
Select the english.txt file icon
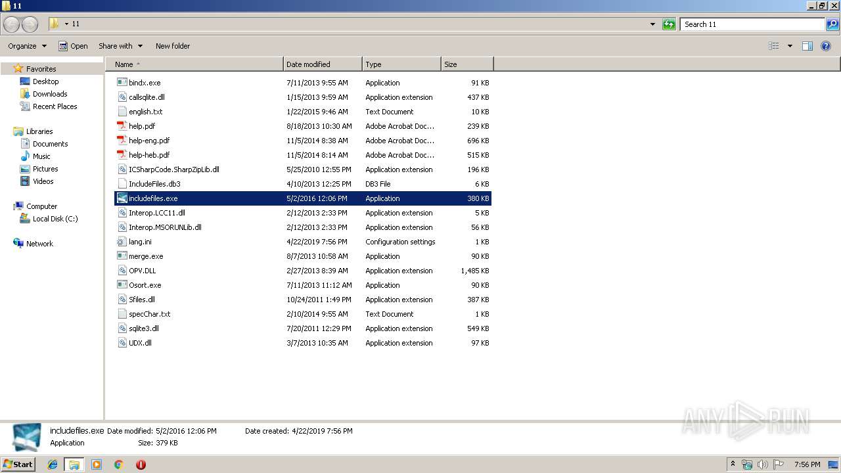(x=122, y=112)
